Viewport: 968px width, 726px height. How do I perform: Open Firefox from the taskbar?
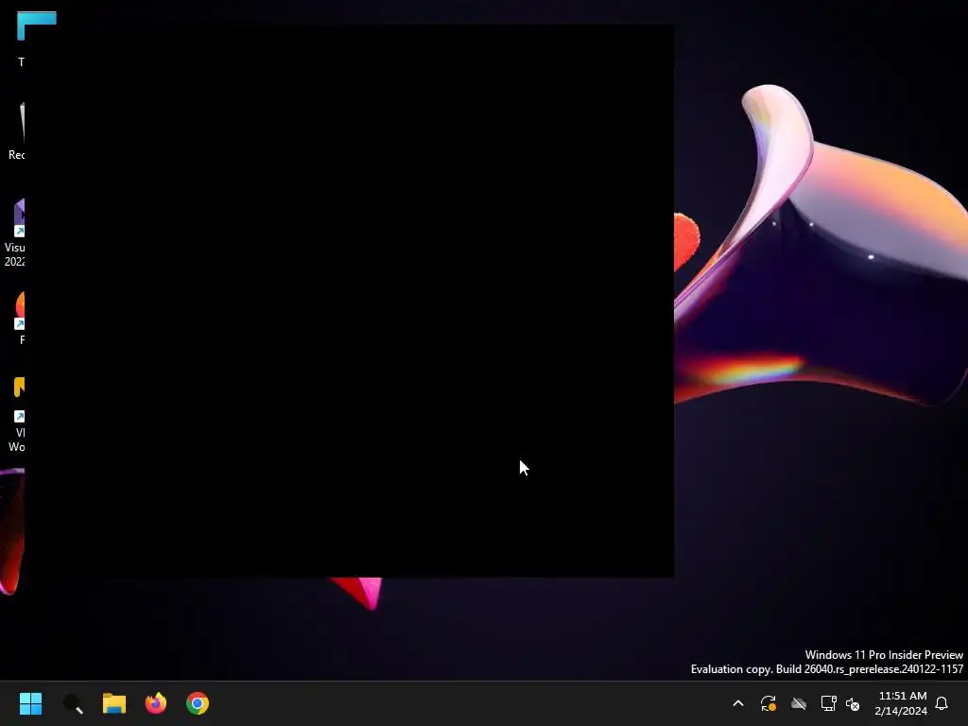[156, 703]
